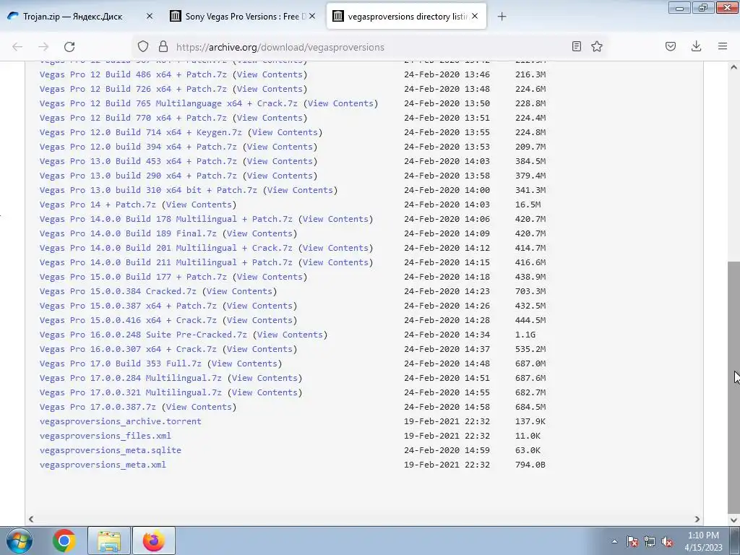Open Vegas Pro 15.0.0.387 x64 + Patch.7z
Image resolution: width=740 pixels, height=555 pixels.
point(128,306)
